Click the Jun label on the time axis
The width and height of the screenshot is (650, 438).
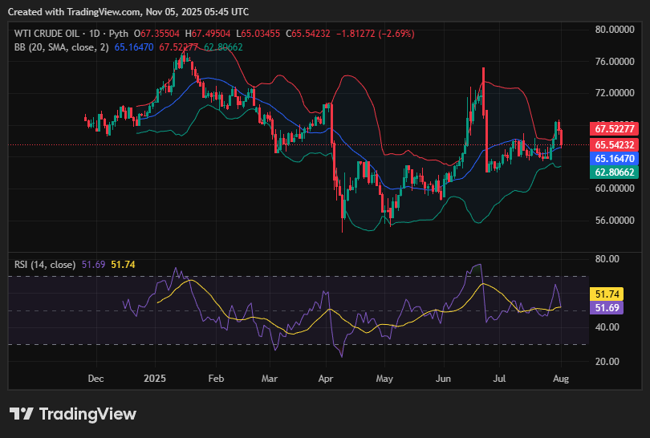coord(443,377)
